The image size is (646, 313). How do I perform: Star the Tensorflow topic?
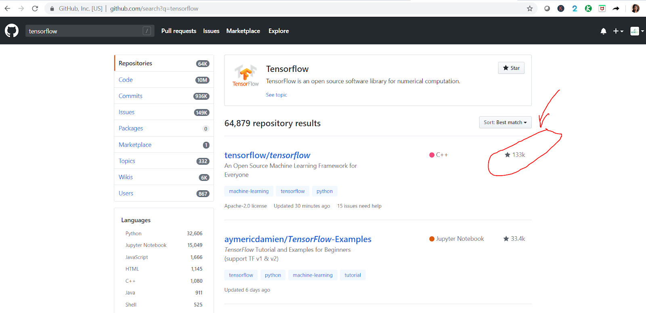[511, 68]
